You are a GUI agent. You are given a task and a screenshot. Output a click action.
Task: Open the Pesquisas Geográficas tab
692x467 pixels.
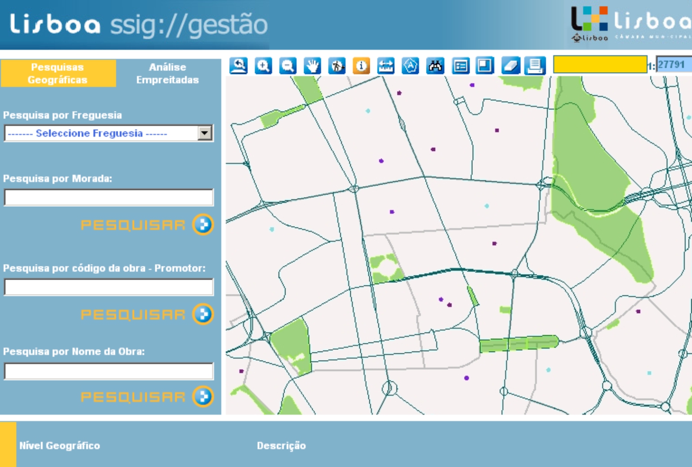pyautogui.click(x=58, y=74)
